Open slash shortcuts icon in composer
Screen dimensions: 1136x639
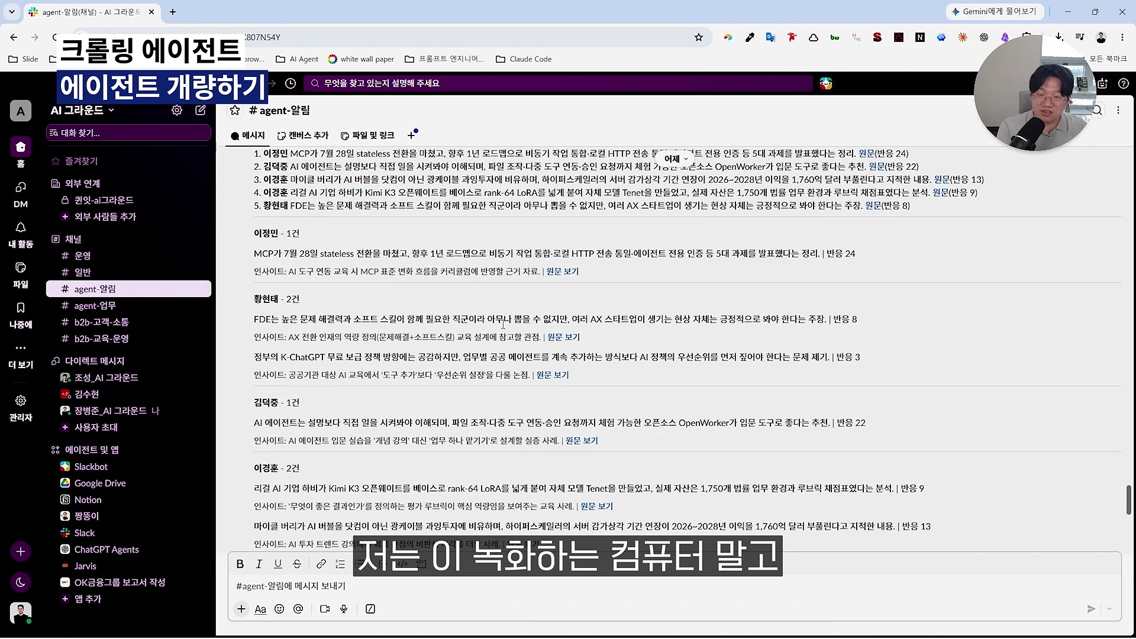[x=370, y=609]
